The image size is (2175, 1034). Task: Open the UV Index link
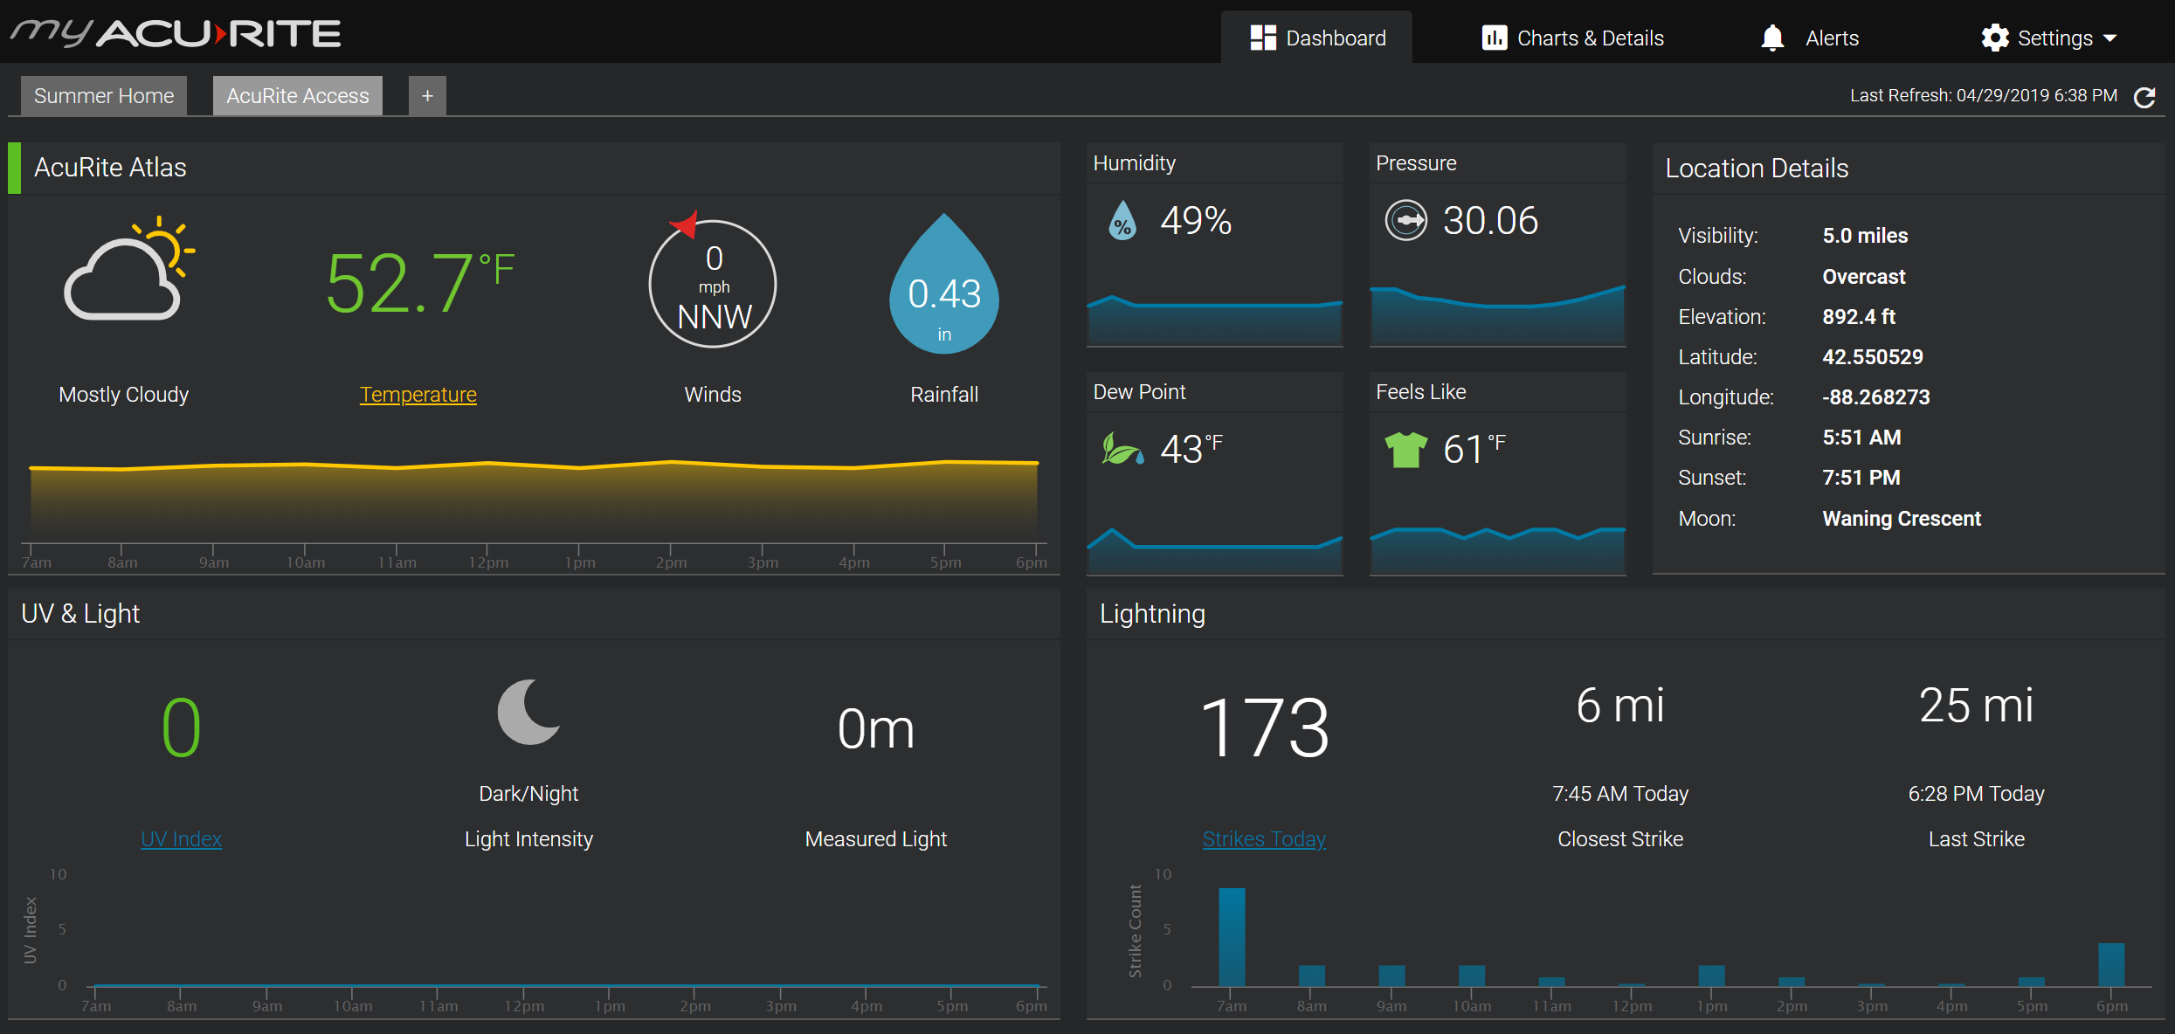[181, 839]
